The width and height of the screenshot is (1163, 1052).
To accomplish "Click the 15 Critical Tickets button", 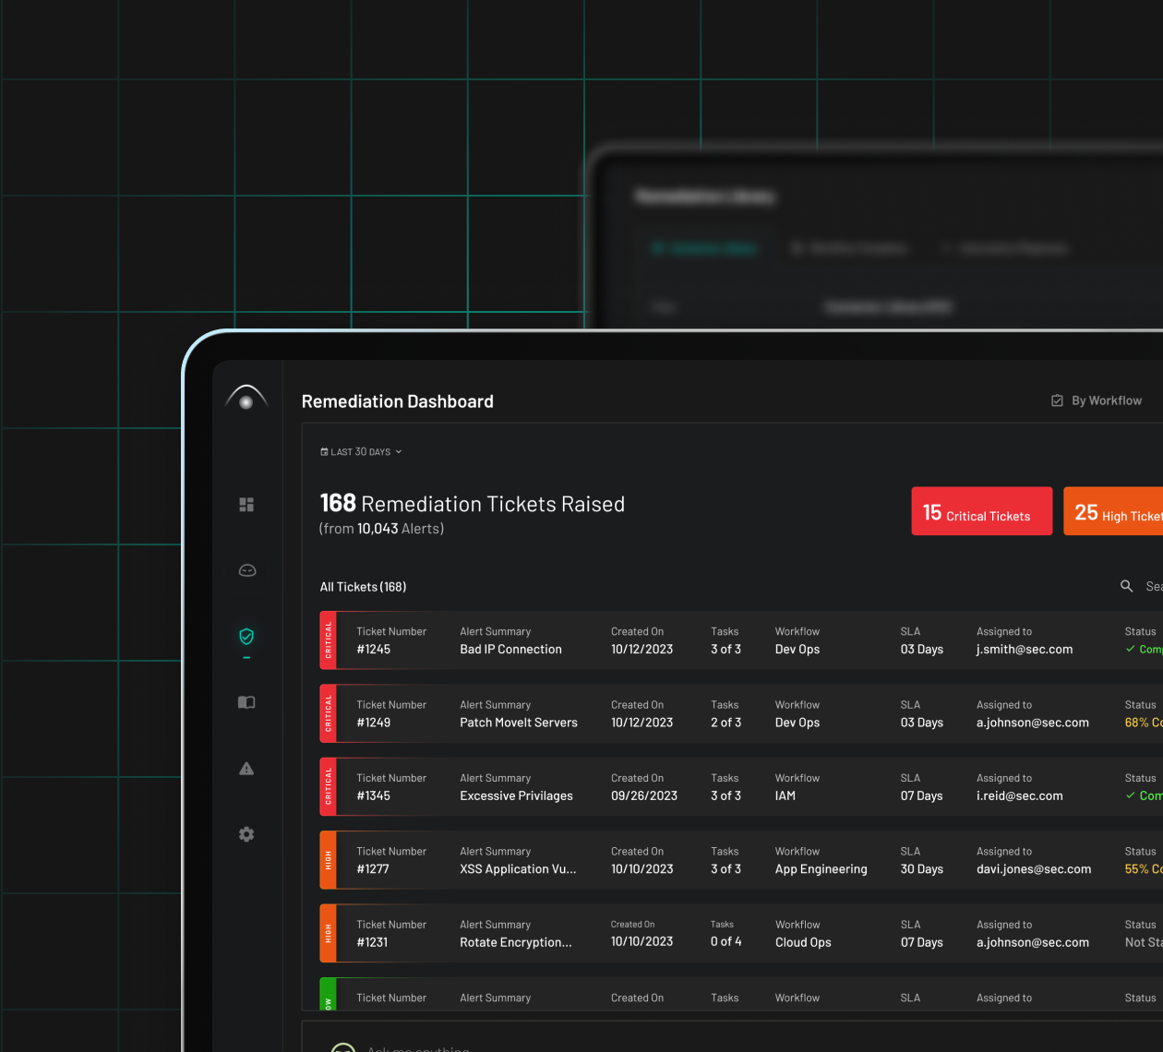I will (x=981, y=511).
